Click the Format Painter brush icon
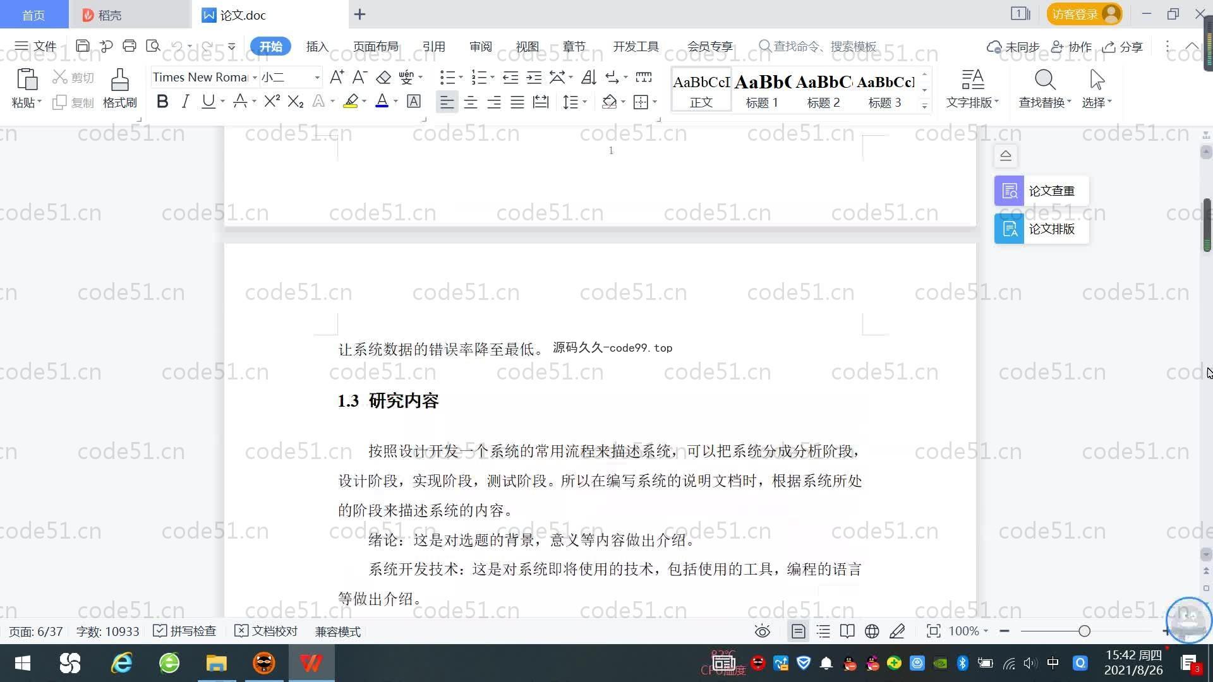 pos(119,80)
